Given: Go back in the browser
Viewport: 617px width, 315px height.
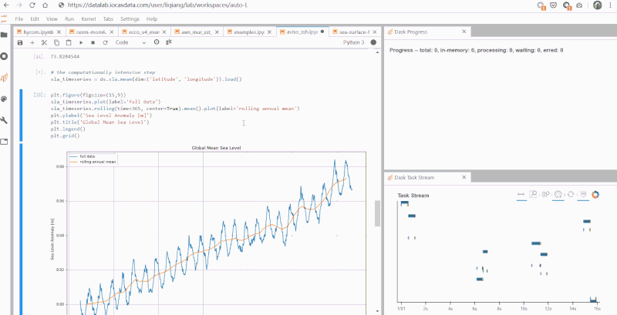Looking at the screenshot, I should click(6, 5).
